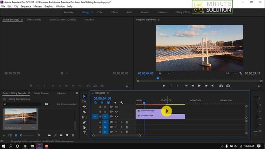This screenshot has height=149, width=265.
Task: Select the Ripple Edit tool
Action: pos(84,107)
